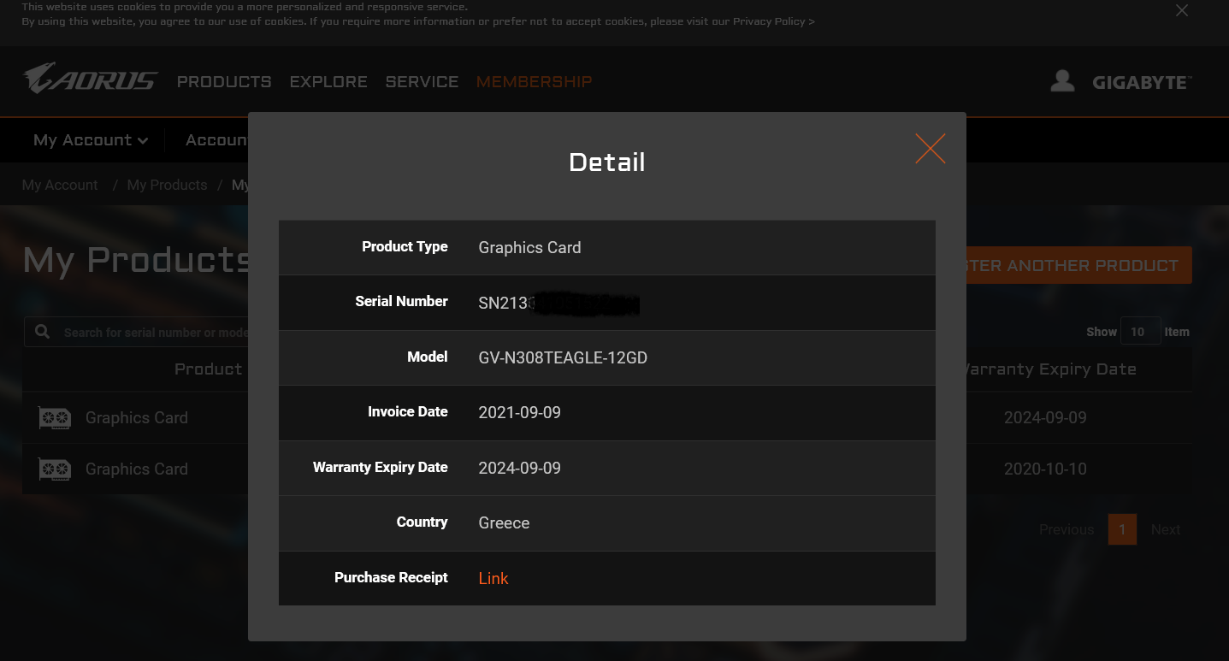Image resolution: width=1229 pixels, height=661 pixels.
Task: Open the Purchase Receipt Link
Action: tap(493, 579)
